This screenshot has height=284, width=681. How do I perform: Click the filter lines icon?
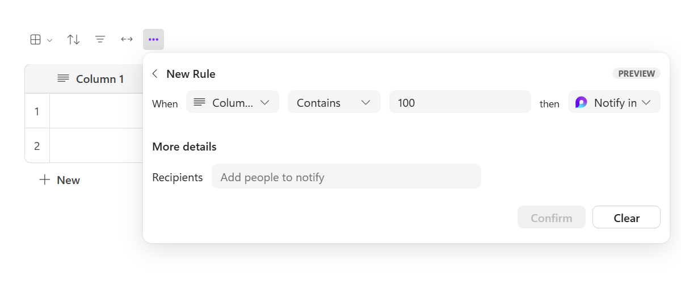[x=100, y=39]
